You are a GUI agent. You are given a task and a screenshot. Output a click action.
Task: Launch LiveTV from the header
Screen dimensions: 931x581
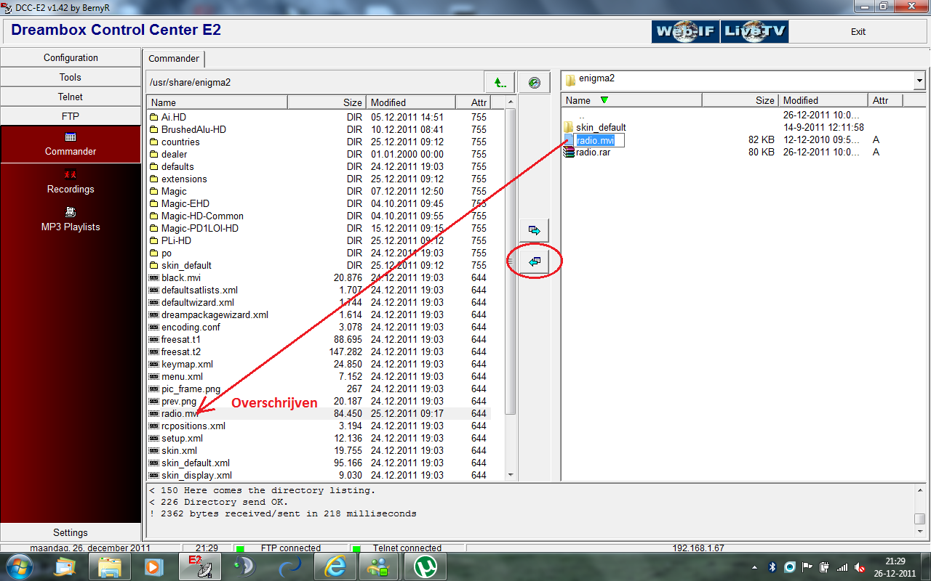click(754, 31)
